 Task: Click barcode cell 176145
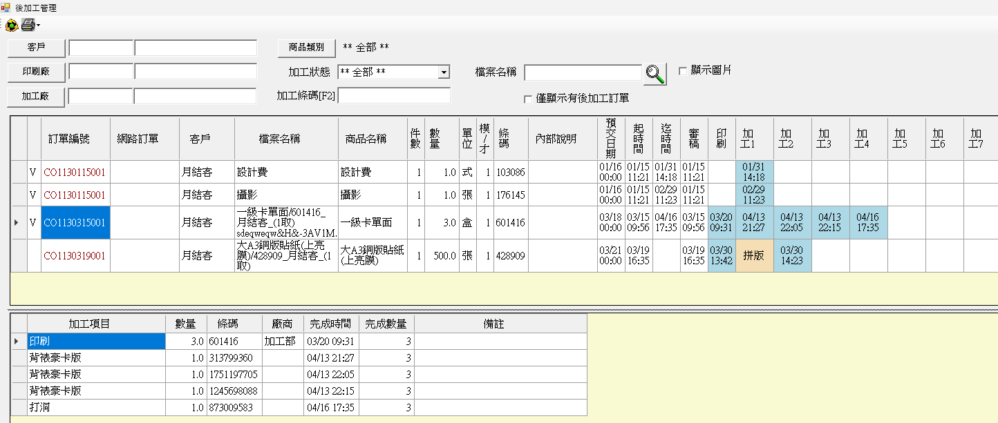511,195
